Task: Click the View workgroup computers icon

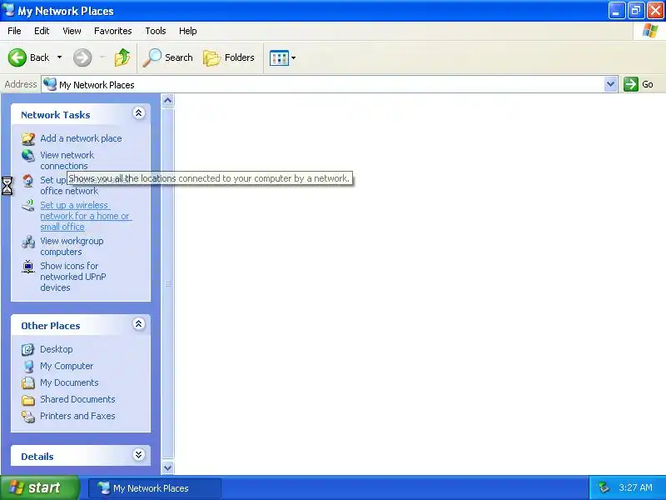Action: point(28,242)
